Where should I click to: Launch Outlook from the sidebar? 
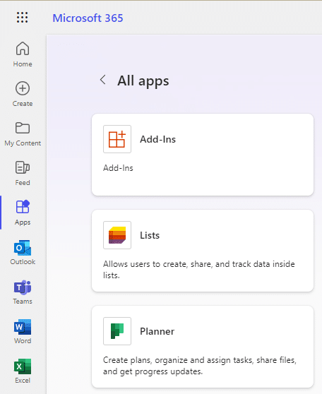click(23, 252)
